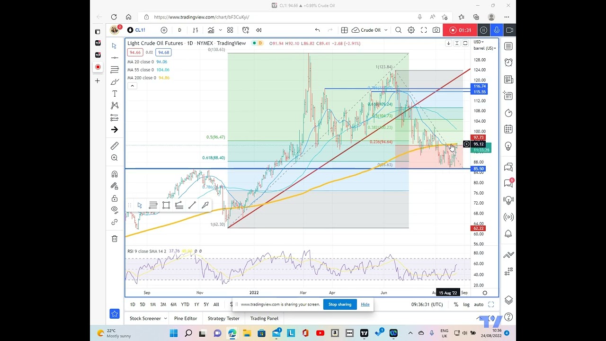
Task: Take a chart snapshot with camera
Action: [x=437, y=30]
